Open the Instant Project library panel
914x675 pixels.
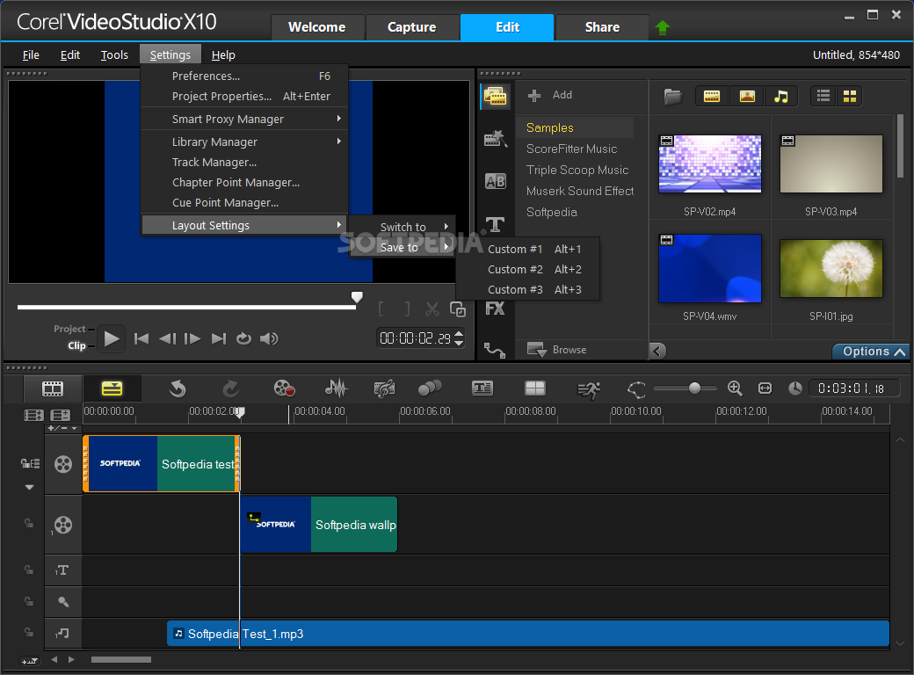[x=496, y=139]
